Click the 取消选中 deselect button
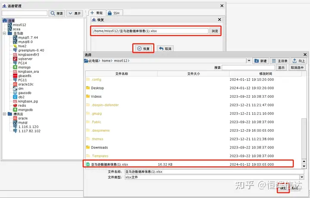 click(x=297, y=68)
